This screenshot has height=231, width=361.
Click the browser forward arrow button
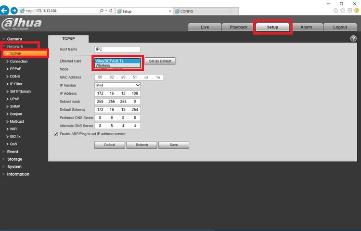(14, 11)
